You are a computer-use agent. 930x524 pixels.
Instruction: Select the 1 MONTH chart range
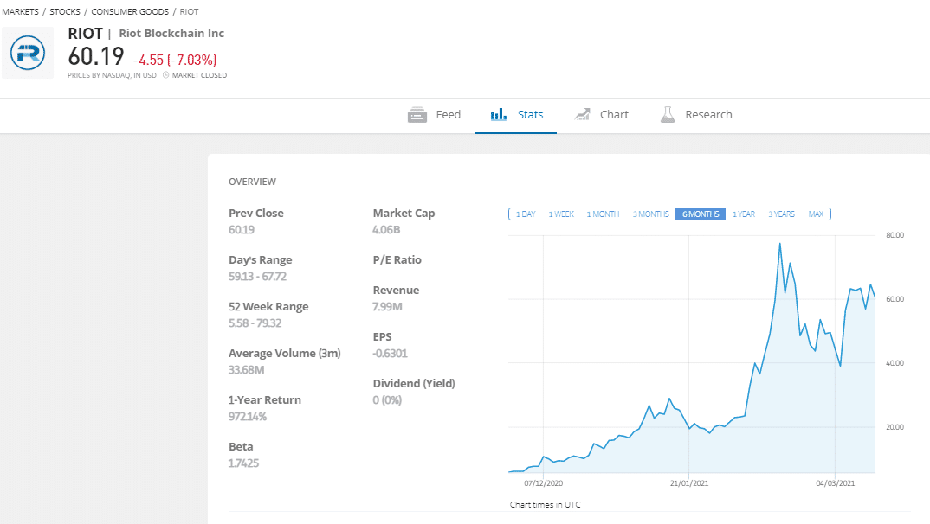click(603, 214)
